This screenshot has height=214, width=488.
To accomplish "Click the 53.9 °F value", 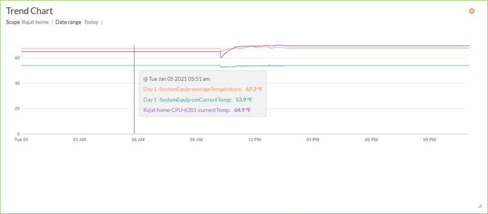I will [244, 100].
